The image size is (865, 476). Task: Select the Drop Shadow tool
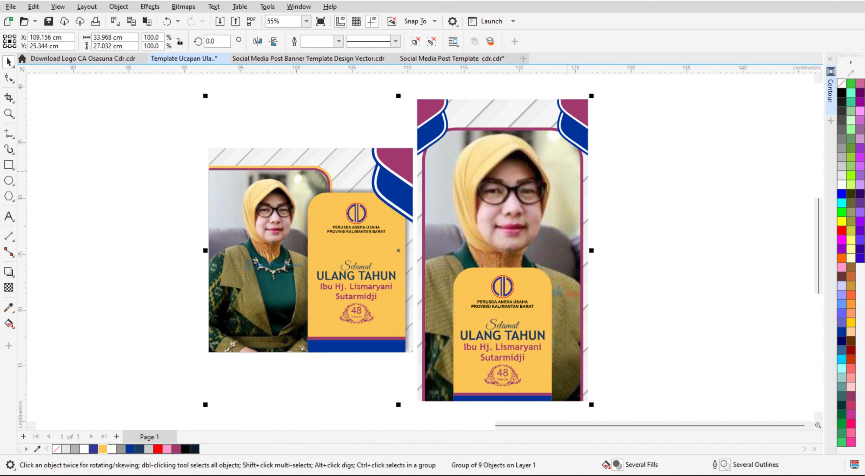point(8,272)
